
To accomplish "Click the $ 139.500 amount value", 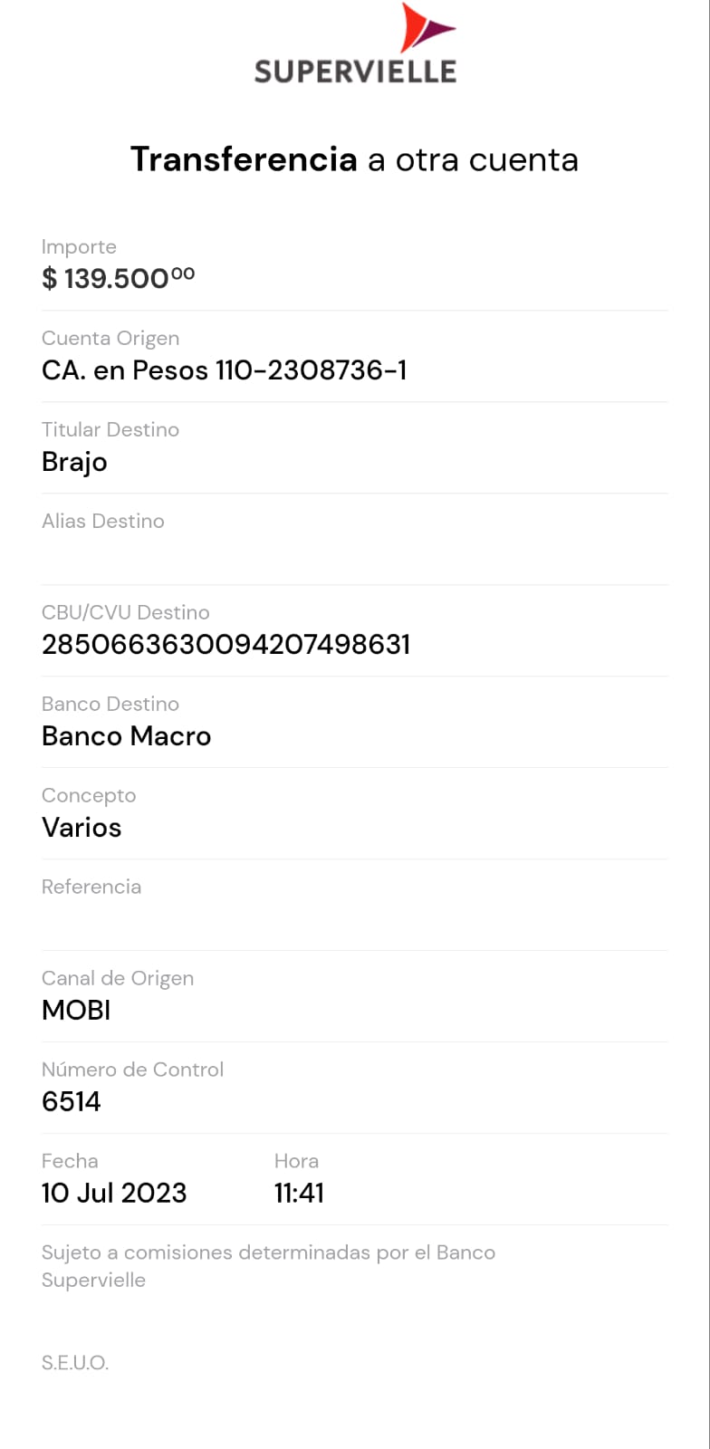I will (118, 278).
